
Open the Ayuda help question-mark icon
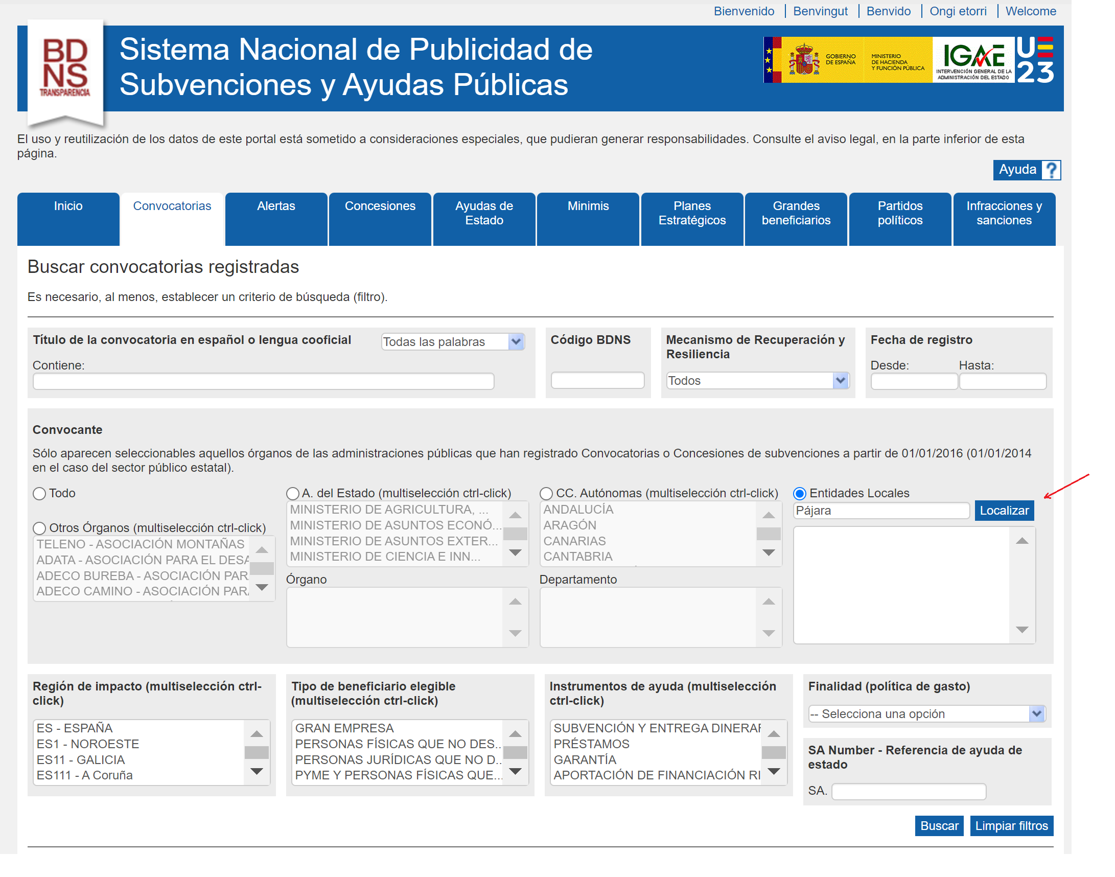(x=1051, y=170)
